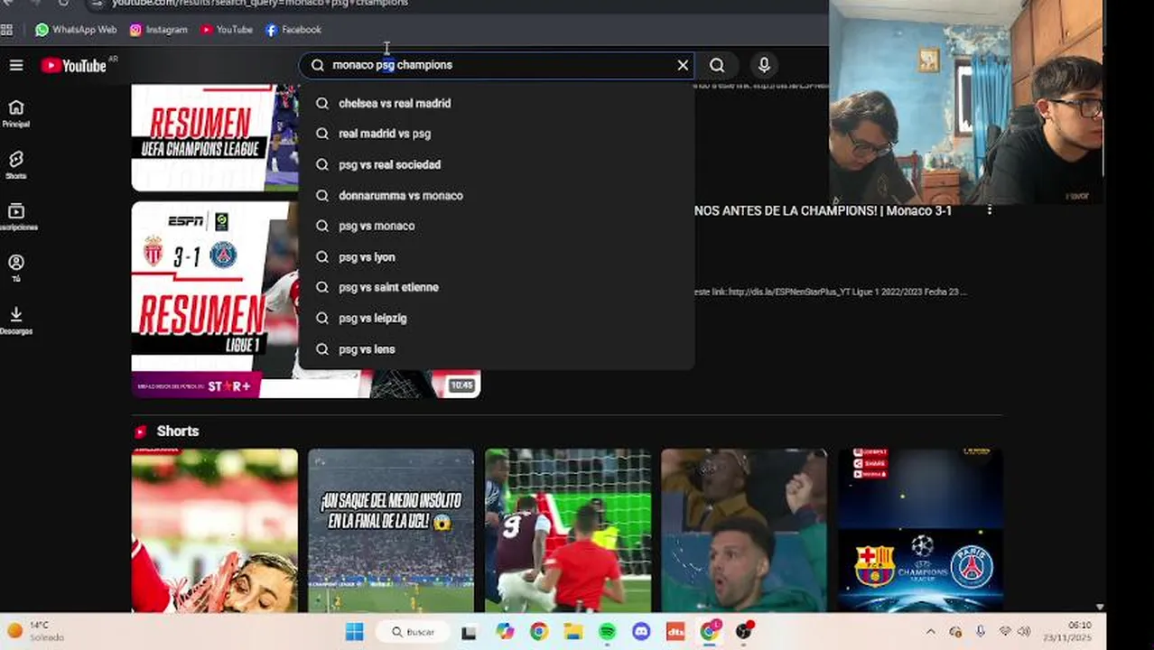1154x650 pixels.
Task: Play the Short with surprised fan
Action: [744, 531]
